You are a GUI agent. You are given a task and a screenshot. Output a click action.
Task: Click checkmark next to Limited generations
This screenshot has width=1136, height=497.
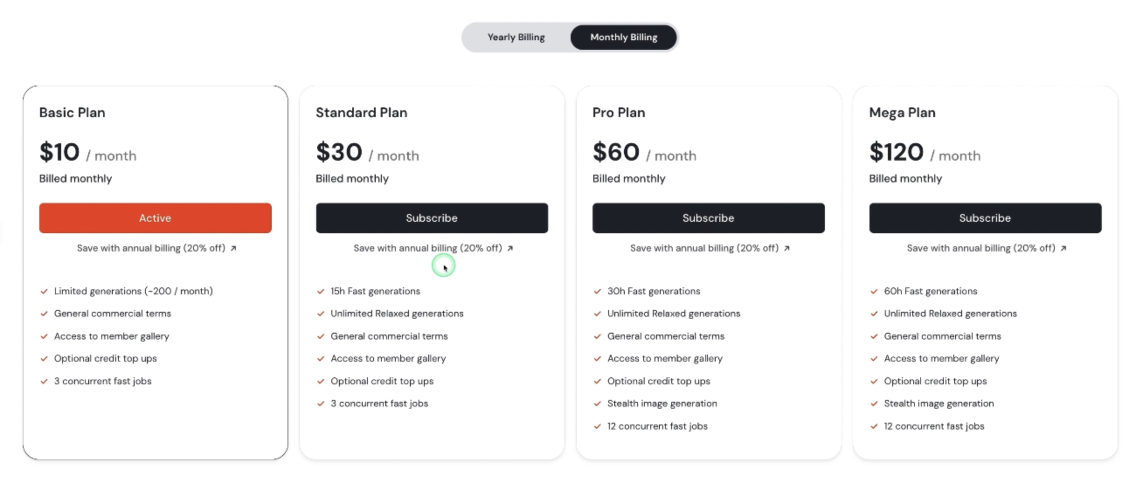(x=44, y=291)
